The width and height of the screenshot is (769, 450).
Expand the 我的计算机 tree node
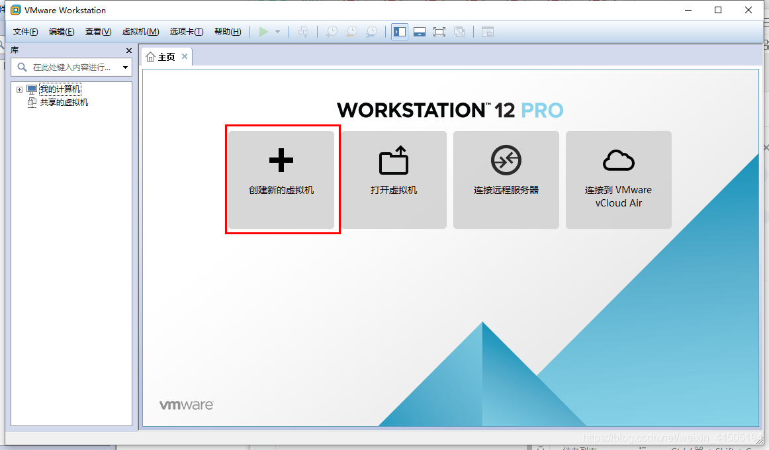point(19,89)
